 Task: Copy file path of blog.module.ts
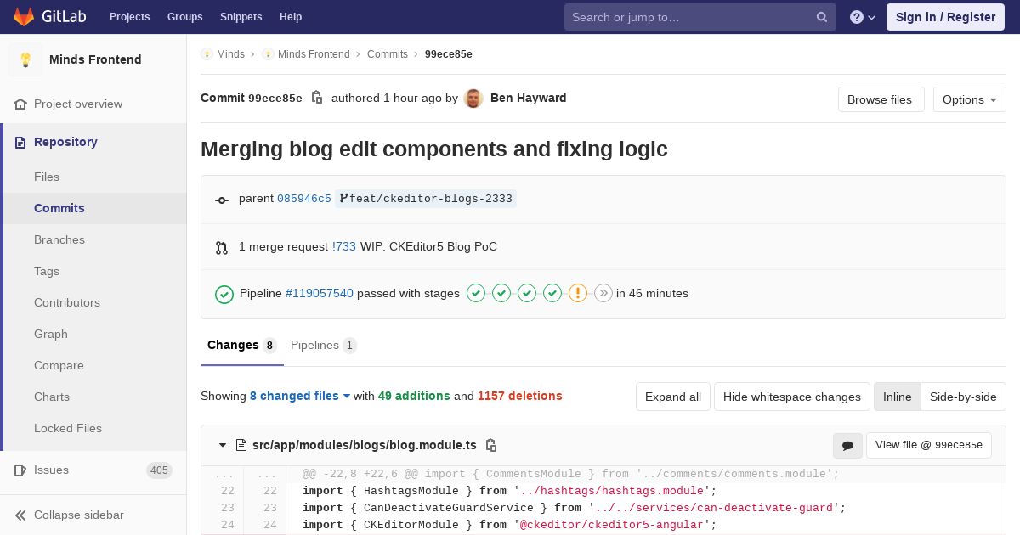491,445
